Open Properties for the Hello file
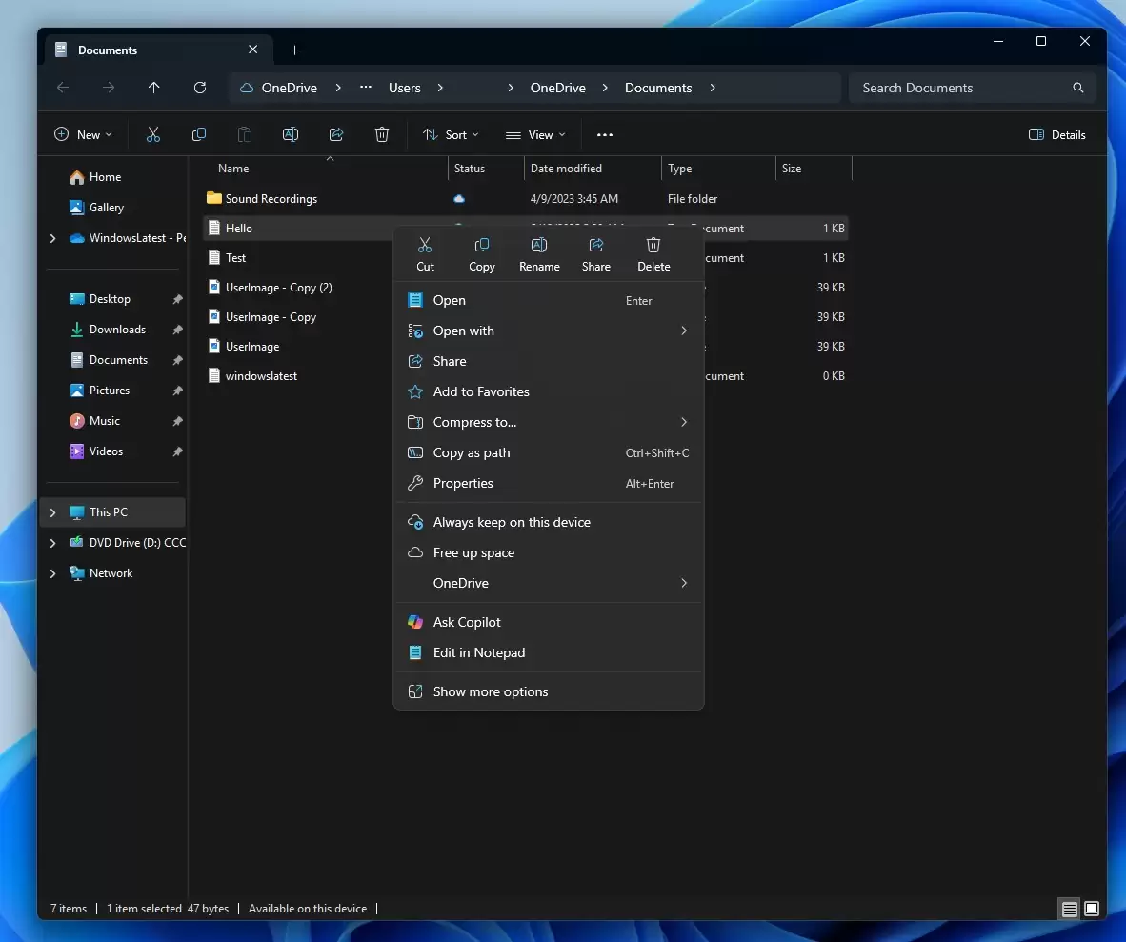 (x=462, y=483)
